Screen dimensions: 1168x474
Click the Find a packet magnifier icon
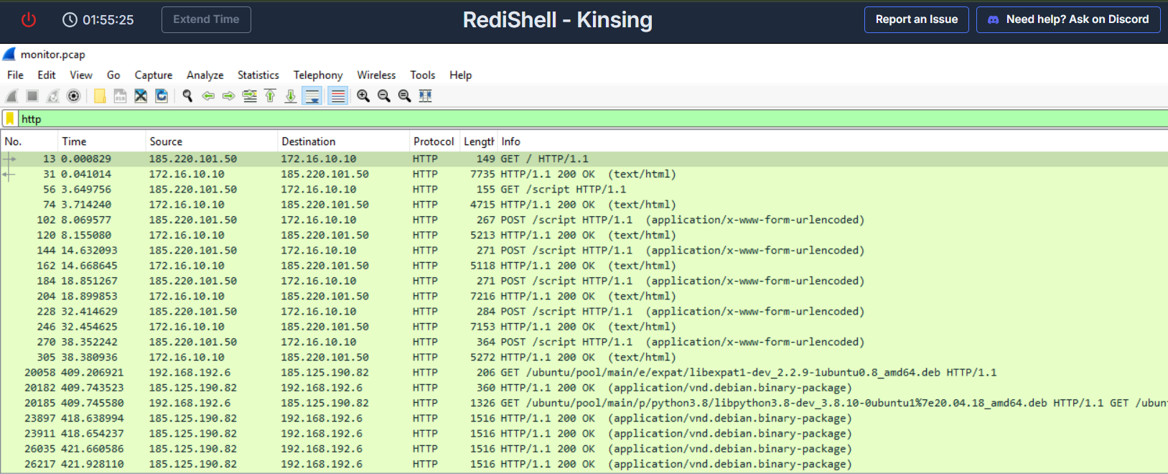point(187,96)
